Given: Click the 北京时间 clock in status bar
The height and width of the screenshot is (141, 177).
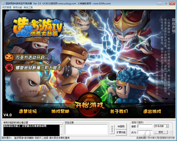Looking at the screenshot, I should pos(155,138).
